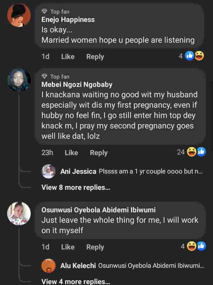Open Enejo Happiness's profile name link

click(x=68, y=20)
